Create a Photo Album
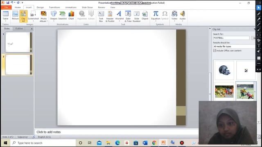262x147 pixels. (44, 16)
